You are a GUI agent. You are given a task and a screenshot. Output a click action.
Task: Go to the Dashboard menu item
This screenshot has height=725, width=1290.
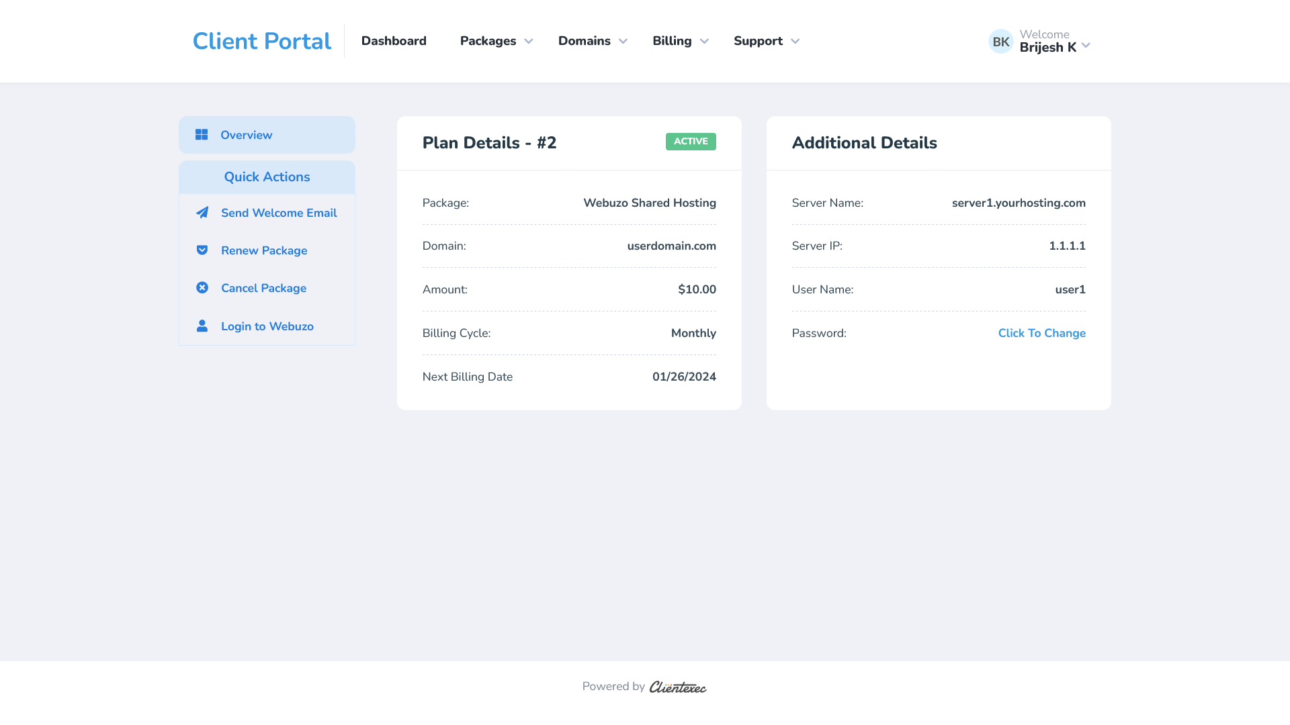394,41
